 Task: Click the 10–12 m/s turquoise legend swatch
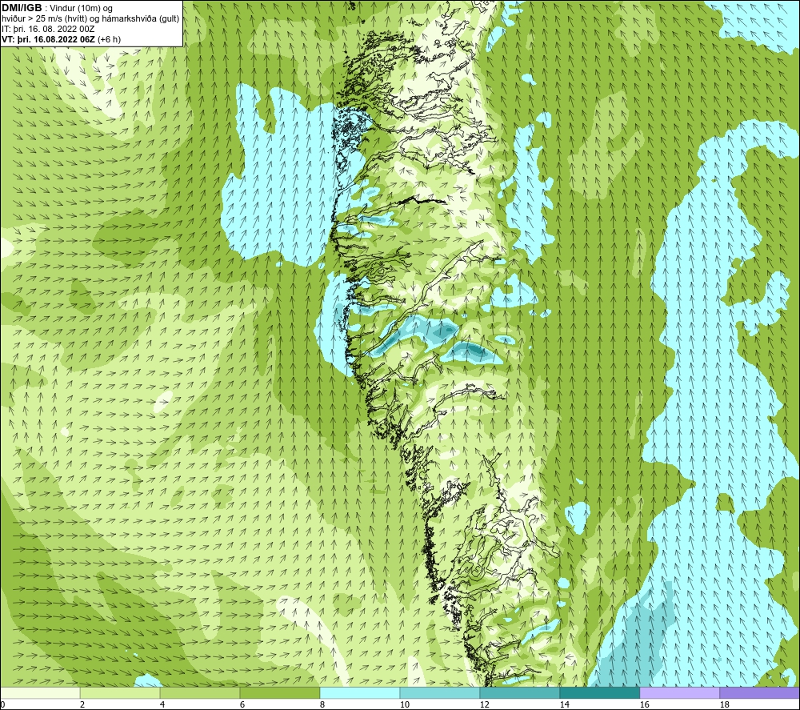click(x=440, y=692)
